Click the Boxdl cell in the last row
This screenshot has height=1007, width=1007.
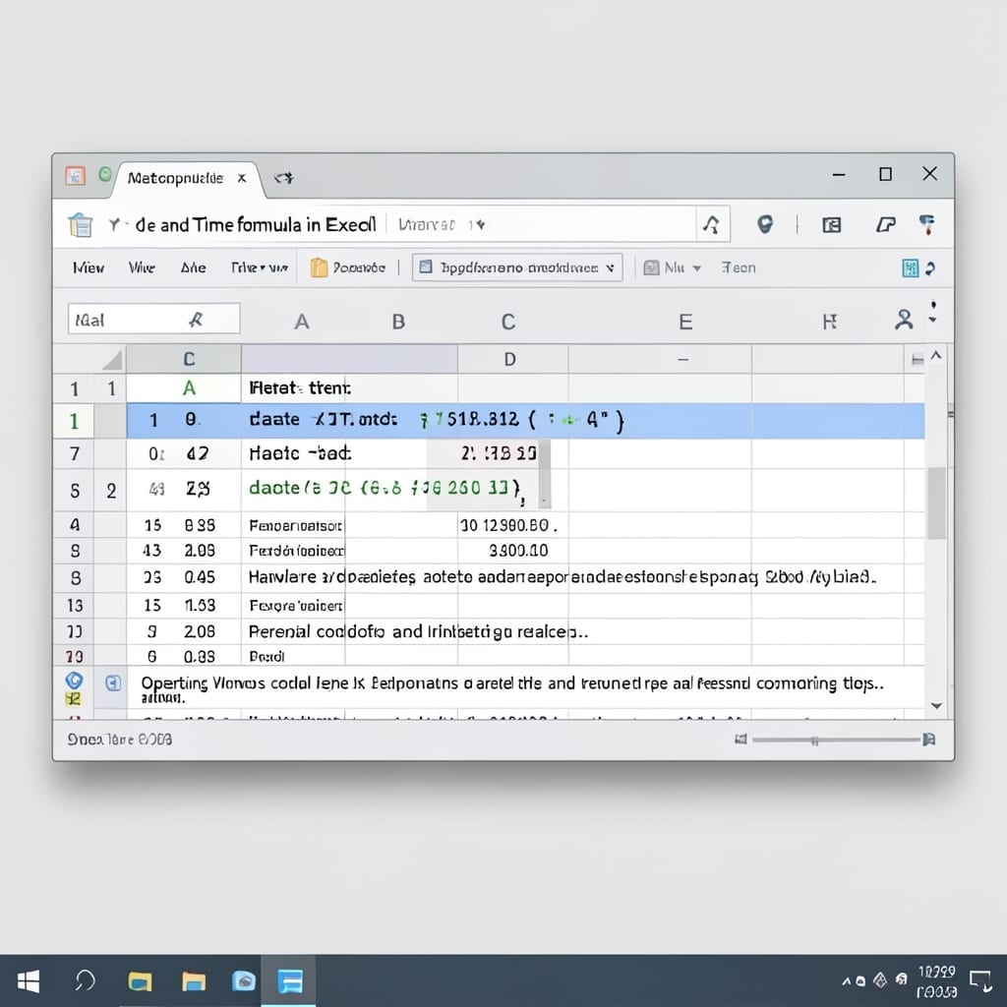(x=267, y=656)
